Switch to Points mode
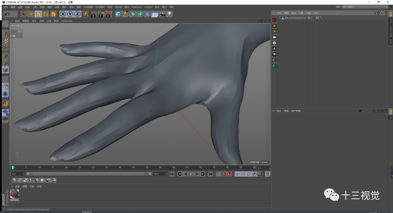The image size is (393, 213). pyautogui.click(x=5, y=55)
